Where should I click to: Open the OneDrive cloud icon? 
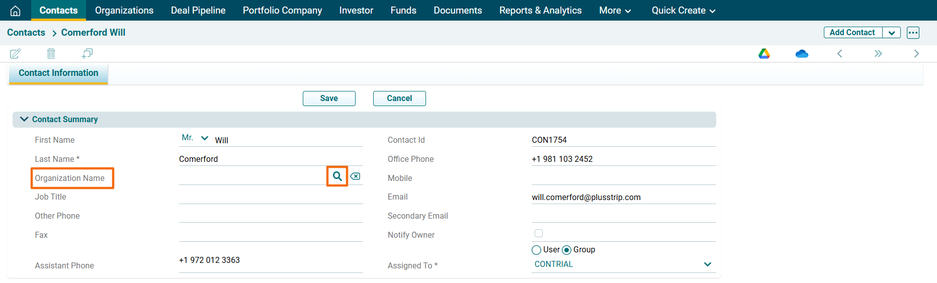(x=802, y=54)
